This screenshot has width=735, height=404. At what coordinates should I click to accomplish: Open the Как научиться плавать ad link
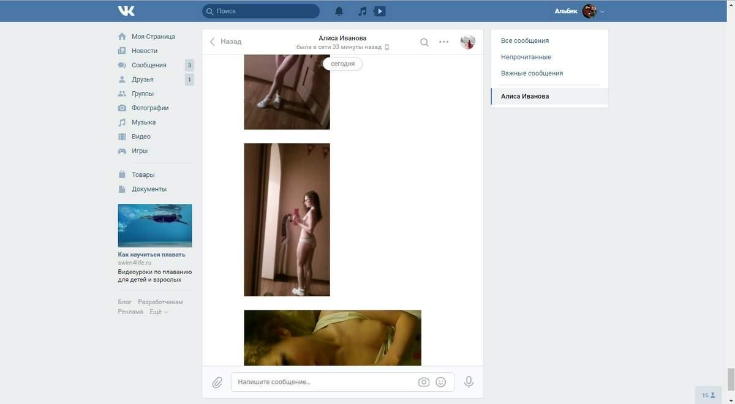[151, 255]
